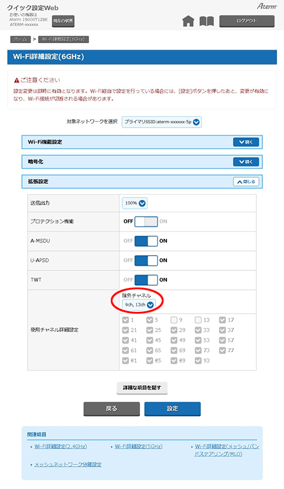284x489 pixels.
Task: Go to the home page icon
Action: [x=188, y=21]
